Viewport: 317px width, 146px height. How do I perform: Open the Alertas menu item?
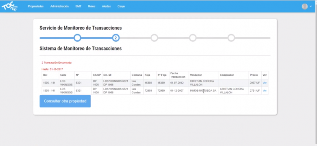[106, 6]
